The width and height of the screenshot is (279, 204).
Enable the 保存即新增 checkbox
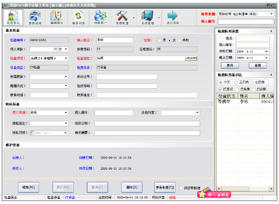181,188
